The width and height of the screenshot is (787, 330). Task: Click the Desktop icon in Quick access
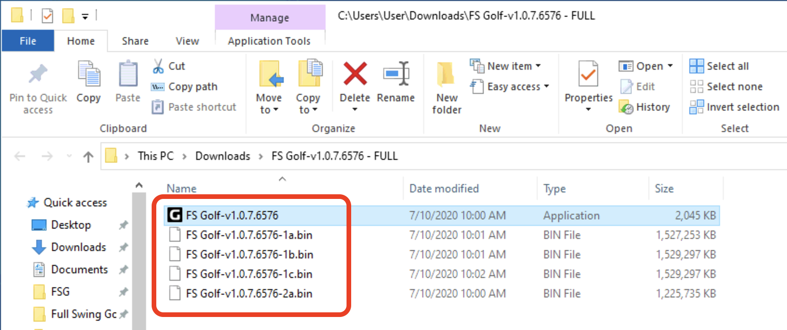pos(39,225)
